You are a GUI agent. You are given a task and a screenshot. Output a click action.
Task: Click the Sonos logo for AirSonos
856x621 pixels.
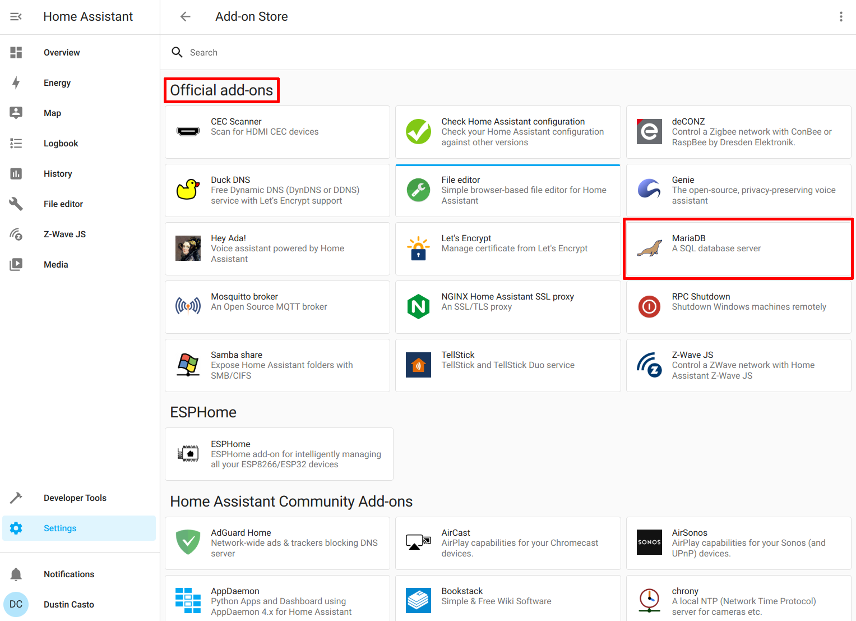650,543
